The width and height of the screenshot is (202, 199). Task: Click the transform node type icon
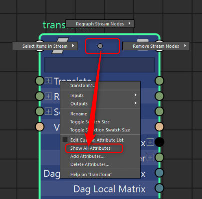coord(60,46)
